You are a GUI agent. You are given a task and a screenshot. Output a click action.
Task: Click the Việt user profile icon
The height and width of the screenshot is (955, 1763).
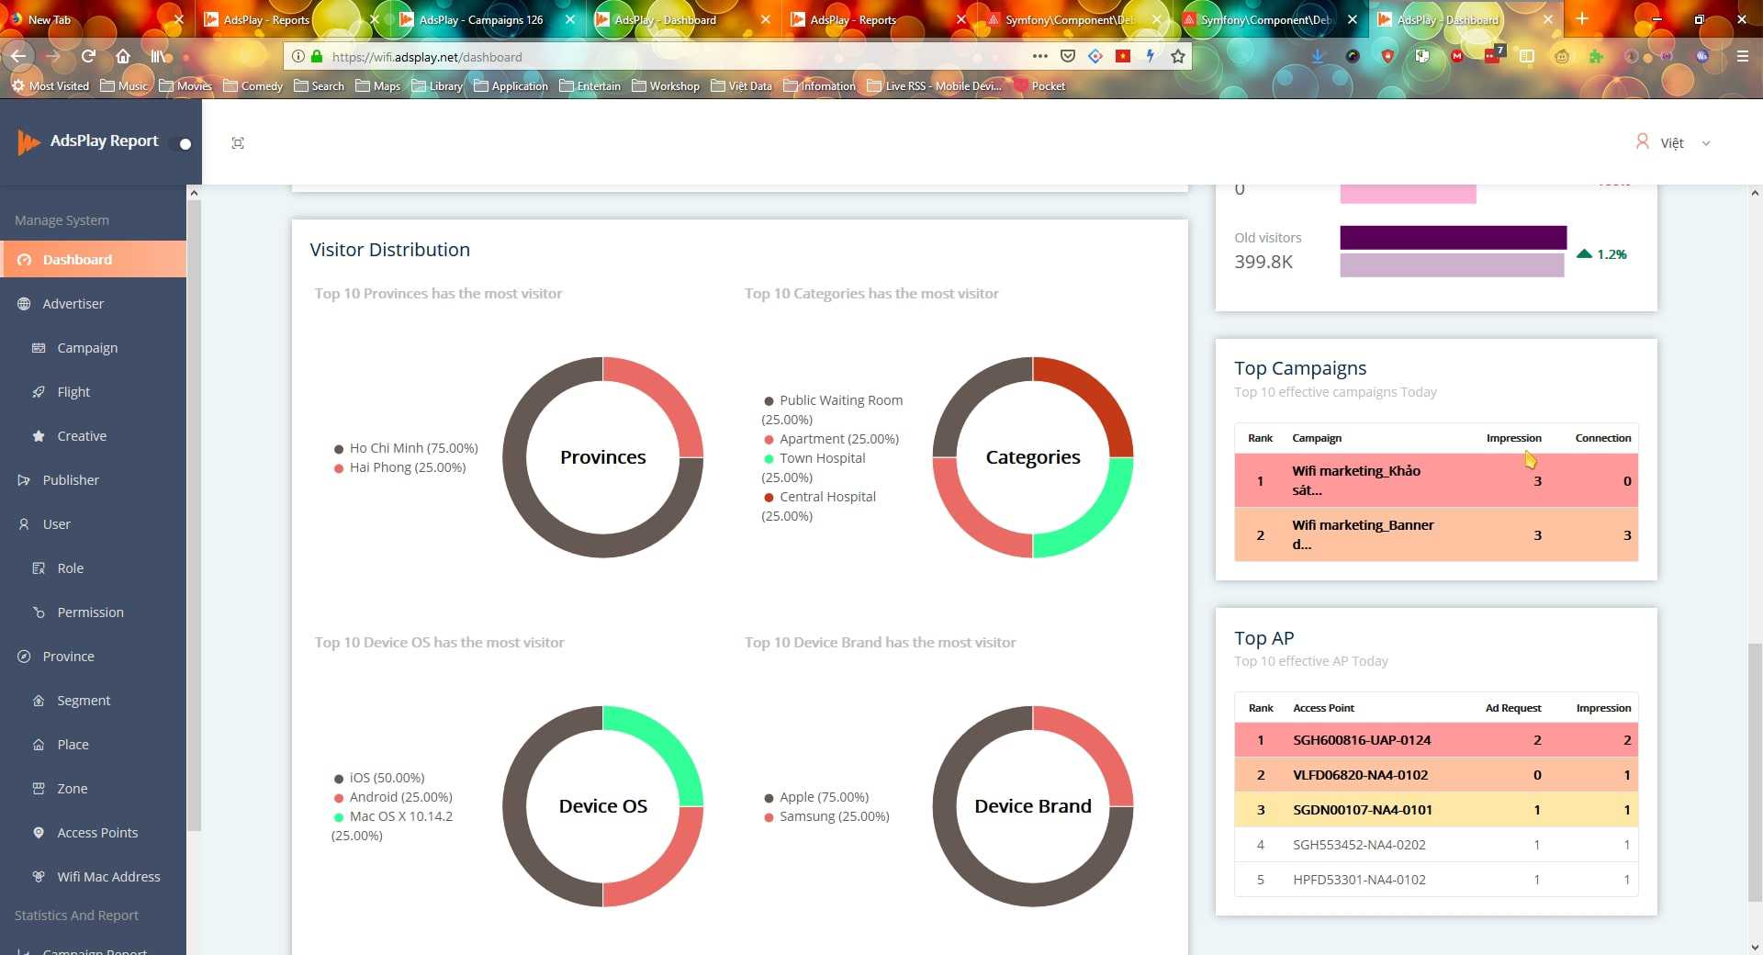coord(1642,141)
